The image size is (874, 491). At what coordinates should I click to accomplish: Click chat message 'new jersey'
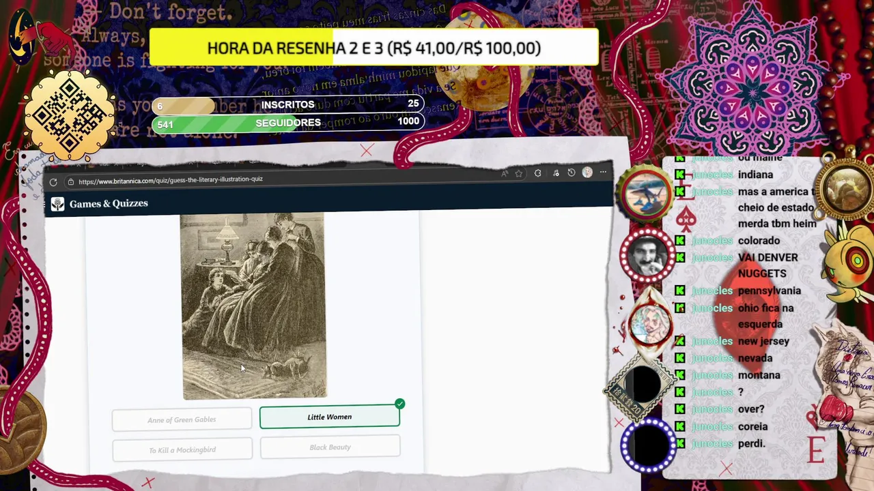pos(763,341)
